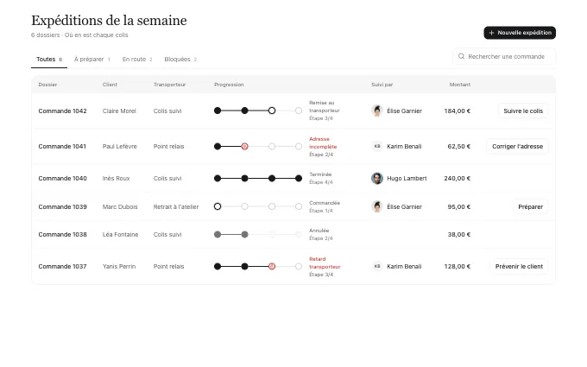Click client name Claire Morel
587x367 pixels.
[119, 111]
